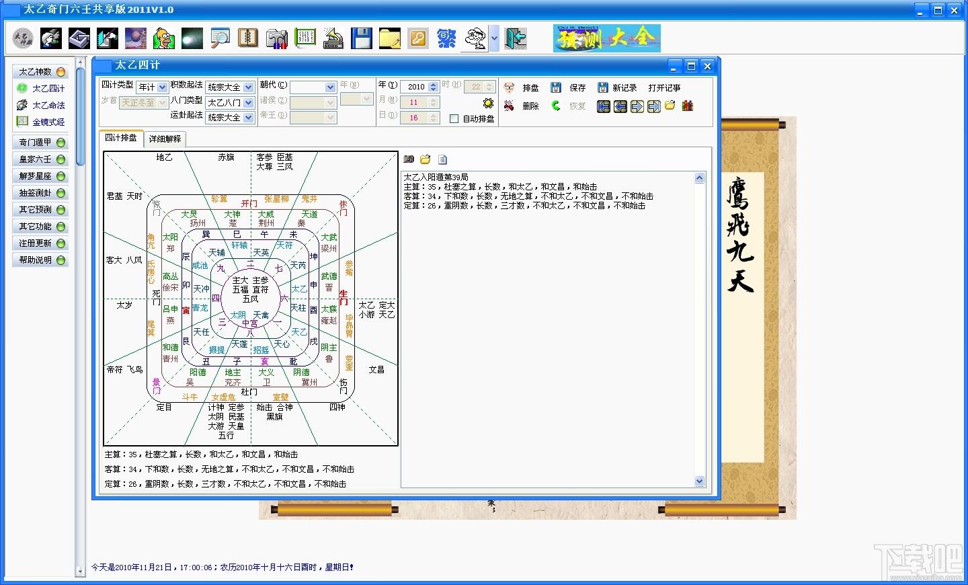Click the day 16 input field
The height and width of the screenshot is (585, 968).
click(x=414, y=118)
